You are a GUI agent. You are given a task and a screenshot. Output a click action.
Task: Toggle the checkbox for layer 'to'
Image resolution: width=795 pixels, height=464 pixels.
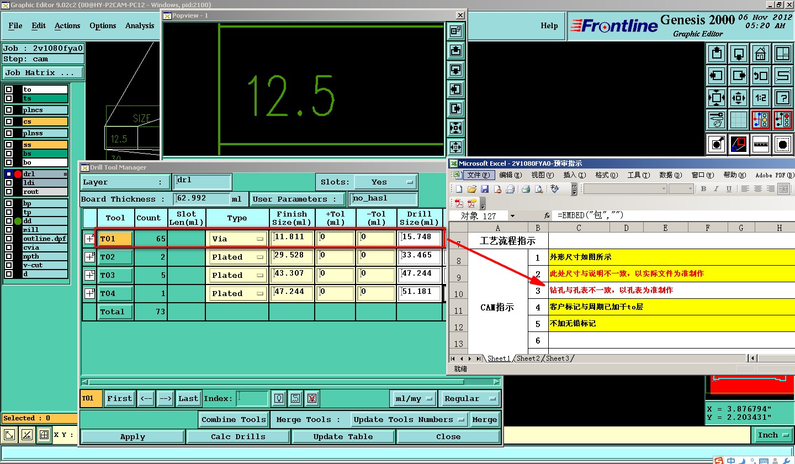pos(9,89)
